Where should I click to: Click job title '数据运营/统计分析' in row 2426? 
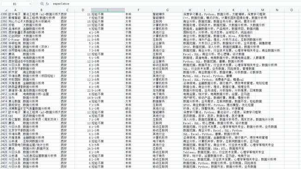click(x=36, y=145)
